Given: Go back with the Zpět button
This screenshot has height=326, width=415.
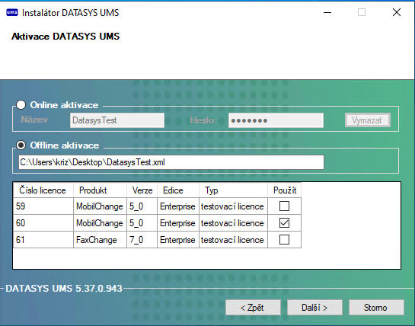Looking at the screenshot, I should tap(253, 308).
